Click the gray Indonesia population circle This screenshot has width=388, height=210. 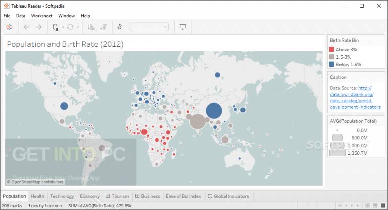tap(225, 139)
